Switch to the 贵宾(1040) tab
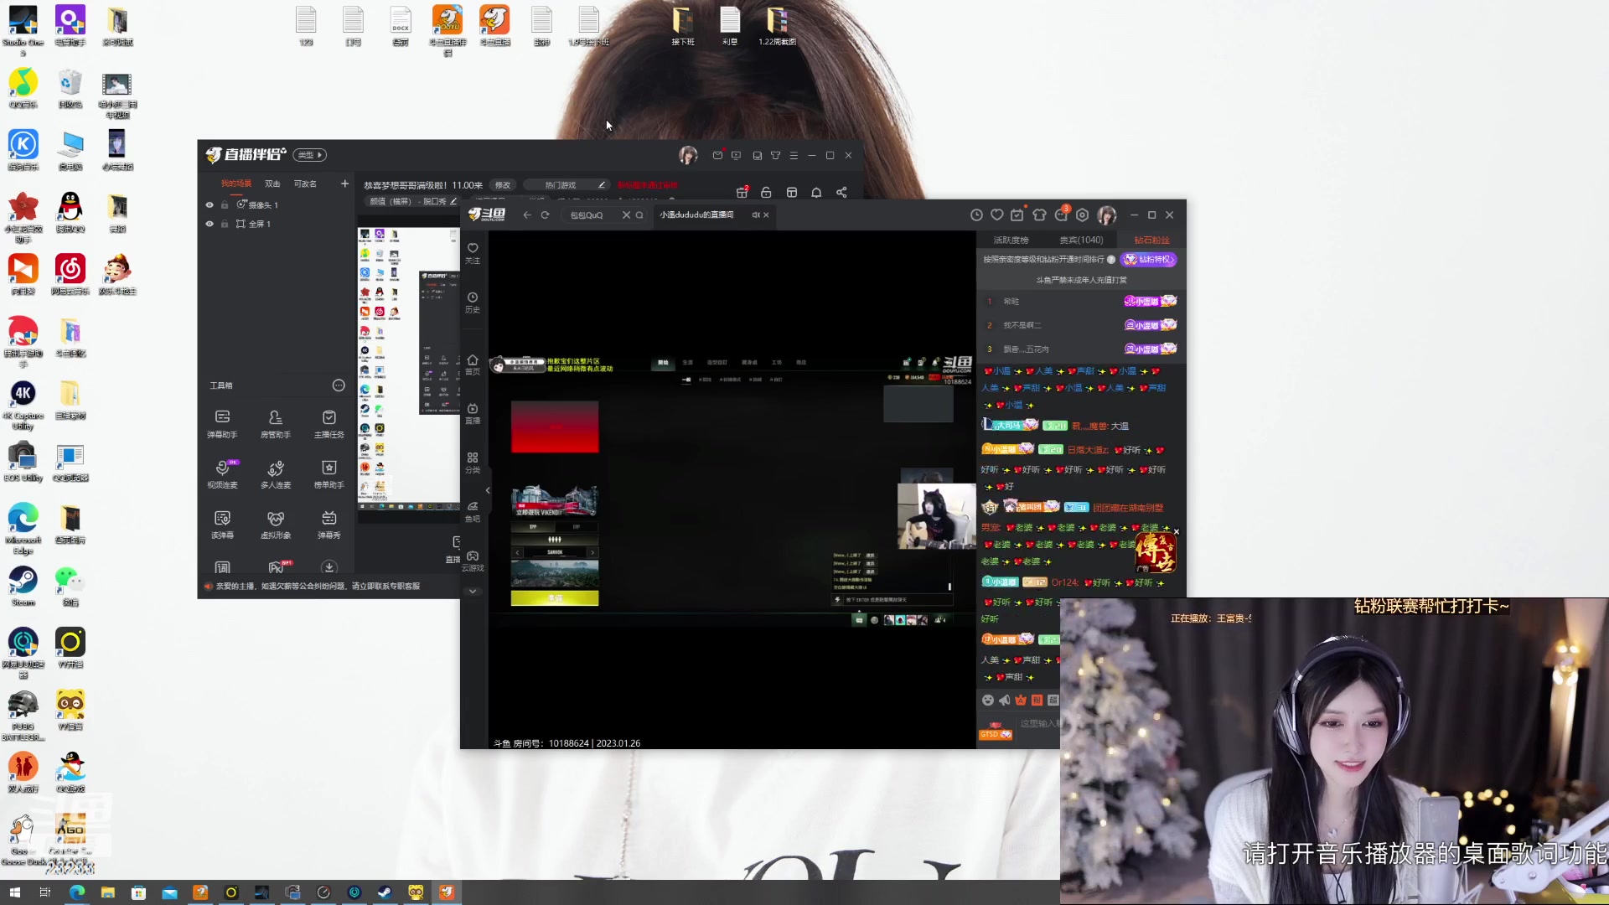This screenshot has height=905, width=1609. [x=1081, y=240]
